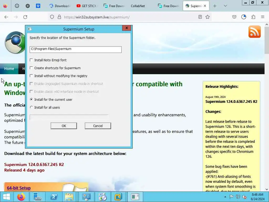Switch to the Downloading tab
Viewport: 269px width, 202px height.
60,6
